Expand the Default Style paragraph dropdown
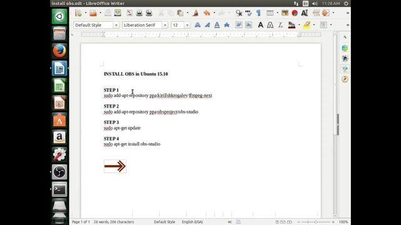Image resolution: width=401 pixels, height=225 pixels. (x=116, y=25)
